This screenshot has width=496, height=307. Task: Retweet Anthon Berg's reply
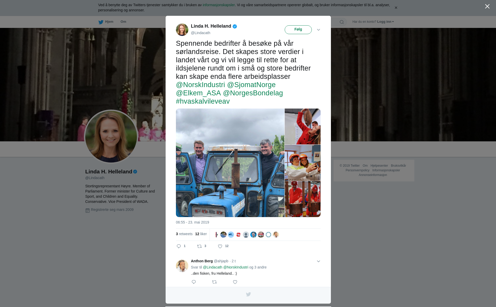[x=214, y=282]
